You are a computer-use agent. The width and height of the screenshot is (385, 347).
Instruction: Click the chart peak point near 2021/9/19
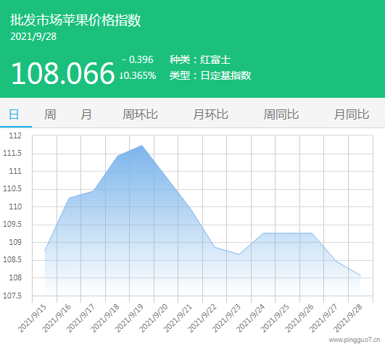pyautogui.click(x=142, y=146)
